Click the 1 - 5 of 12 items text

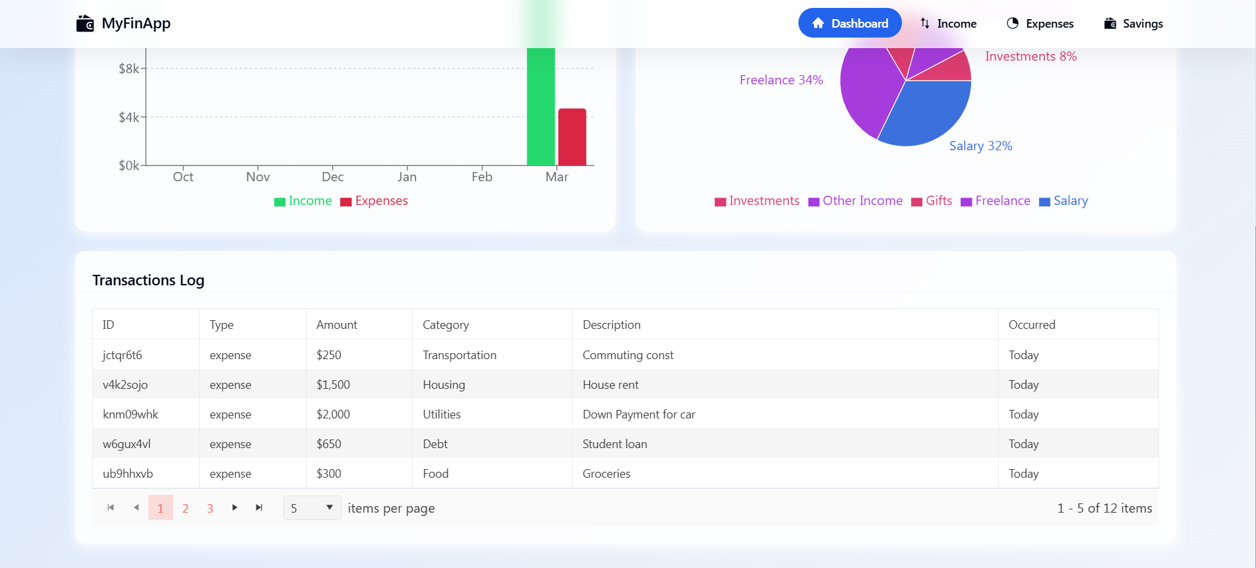1105,508
